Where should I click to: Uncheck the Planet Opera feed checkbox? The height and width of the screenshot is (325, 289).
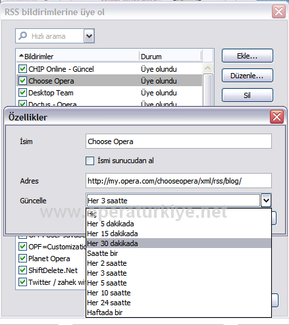tap(22, 259)
